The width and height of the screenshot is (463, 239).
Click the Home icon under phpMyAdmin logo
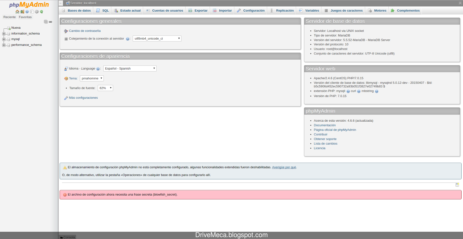17,12
